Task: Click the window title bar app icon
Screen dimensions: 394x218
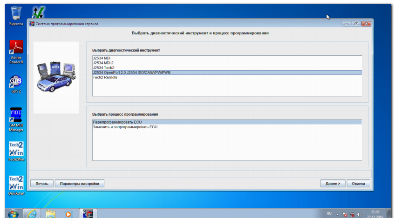Action: coord(32,24)
